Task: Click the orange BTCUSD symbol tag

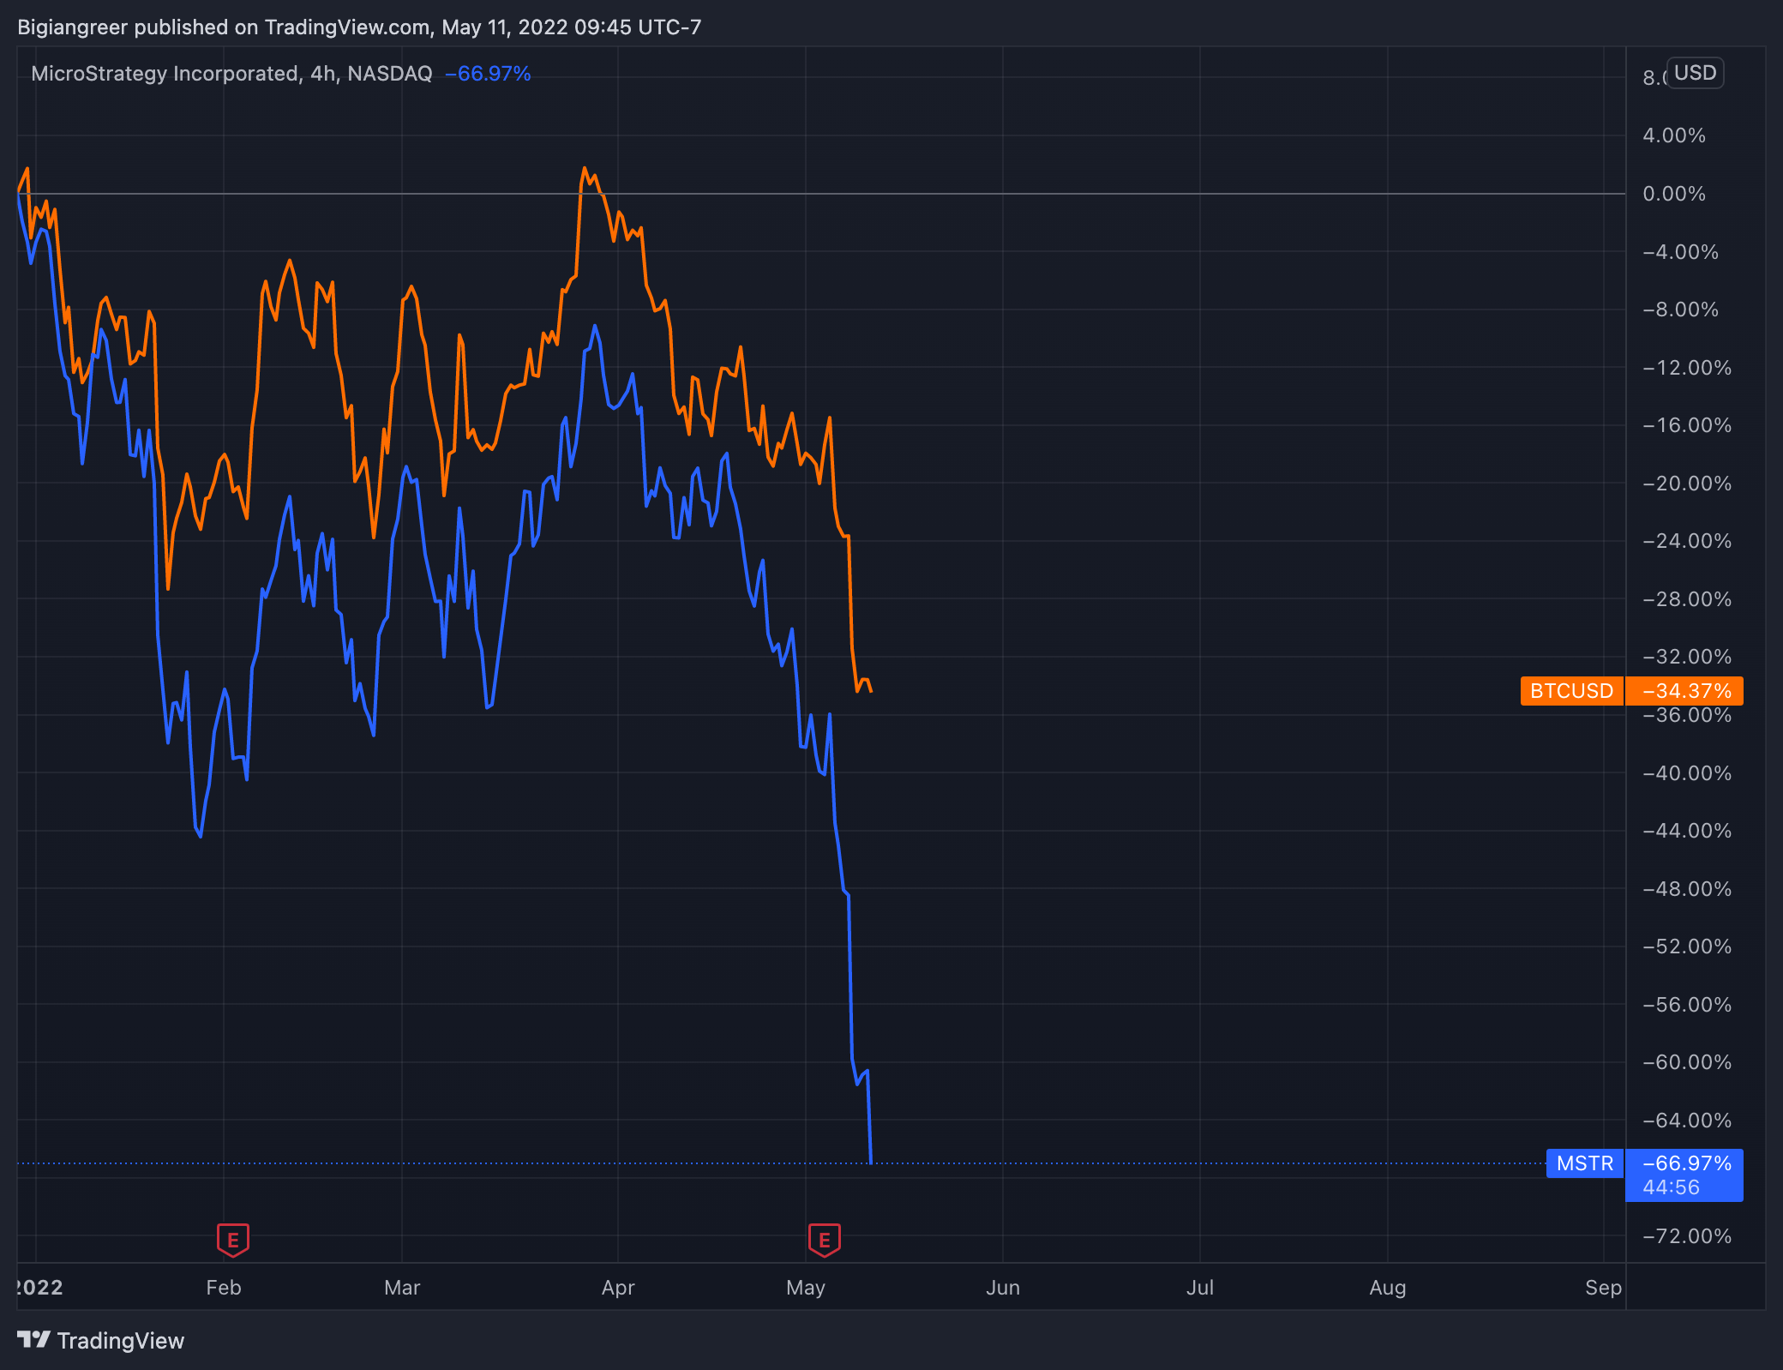Action: click(x=1571, y=691)
